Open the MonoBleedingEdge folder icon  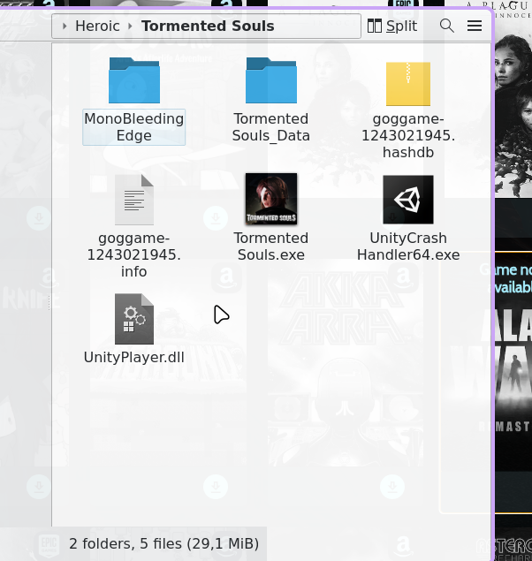134,80
